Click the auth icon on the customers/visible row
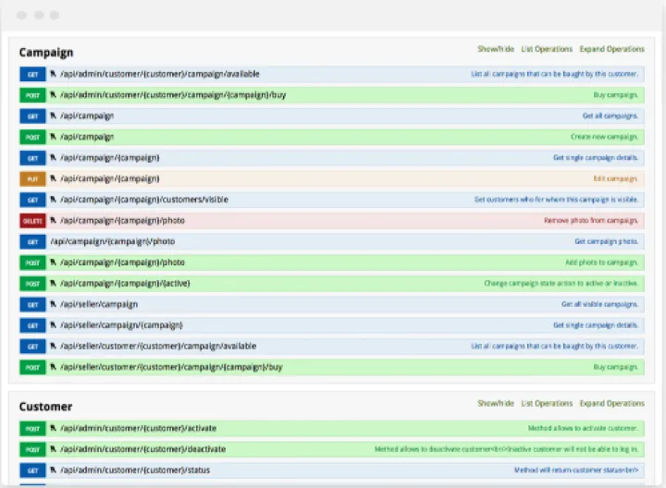Image resolution: width=666 pixels, height=488 pixels. tap(53, 200)
